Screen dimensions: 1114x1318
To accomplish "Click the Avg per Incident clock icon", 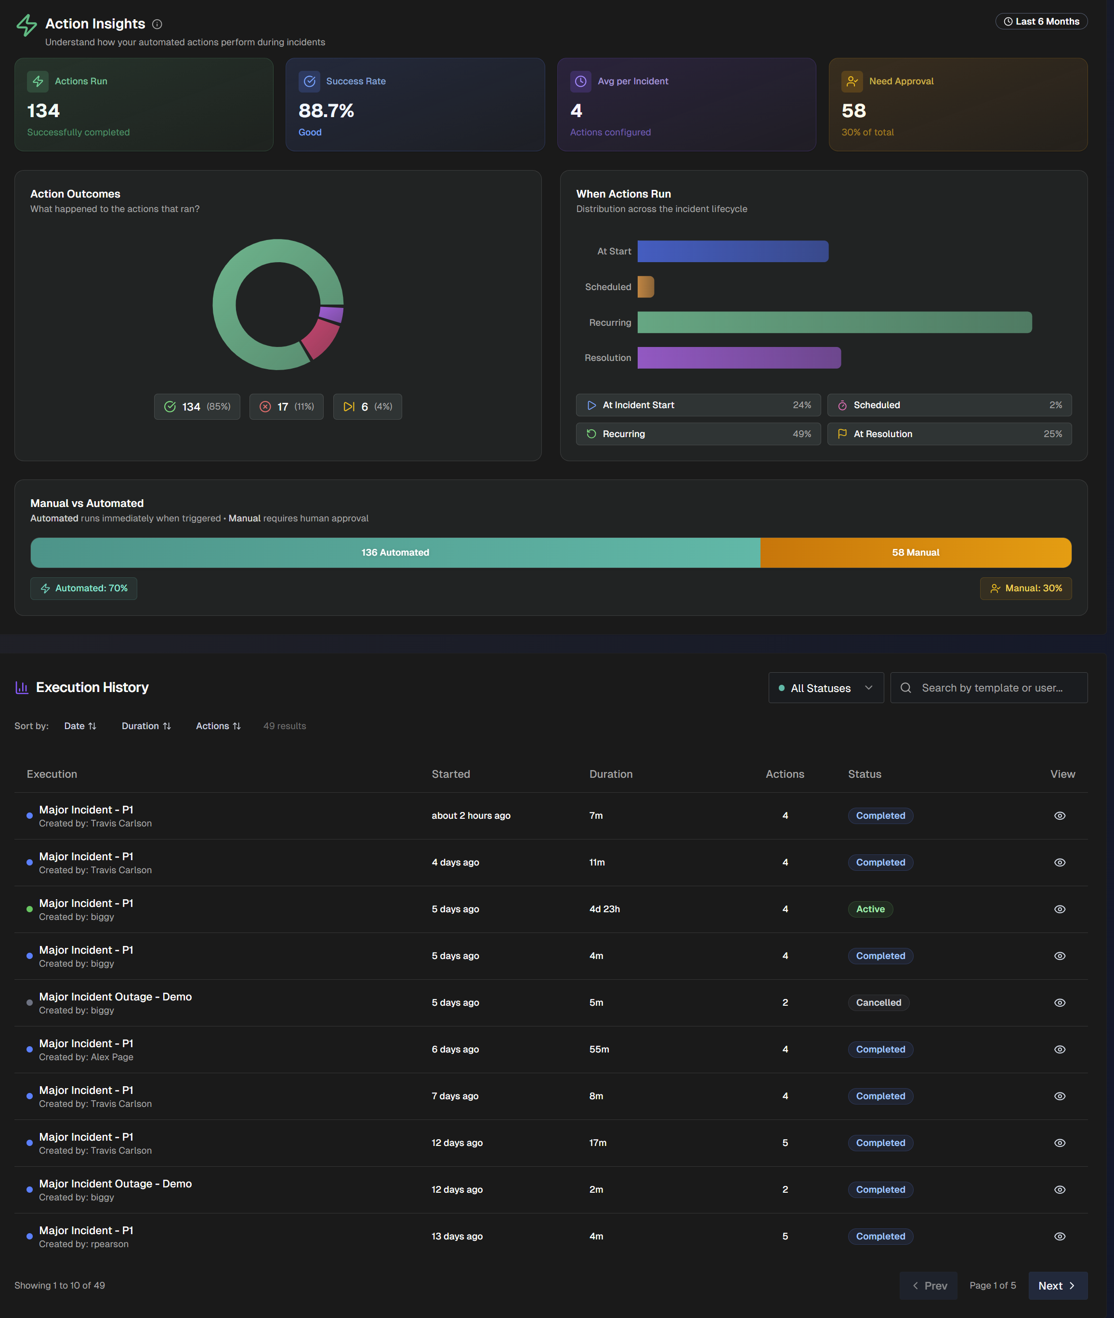I will [581, 81].
